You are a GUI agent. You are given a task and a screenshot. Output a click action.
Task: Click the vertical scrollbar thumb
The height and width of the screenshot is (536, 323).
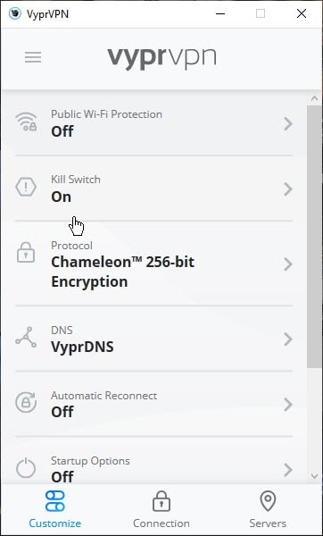(314, 237)
